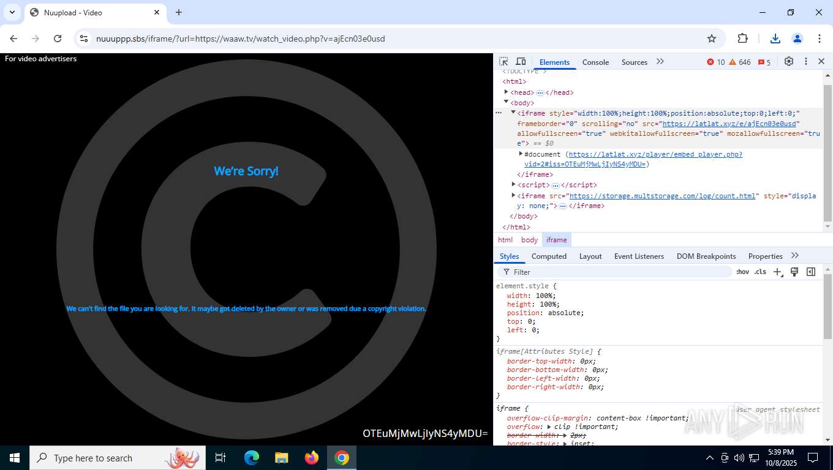The height and width of the screenshot is (470, 833).
Task: Toggle the :hov element state button
Action: [x=742, y=272]
